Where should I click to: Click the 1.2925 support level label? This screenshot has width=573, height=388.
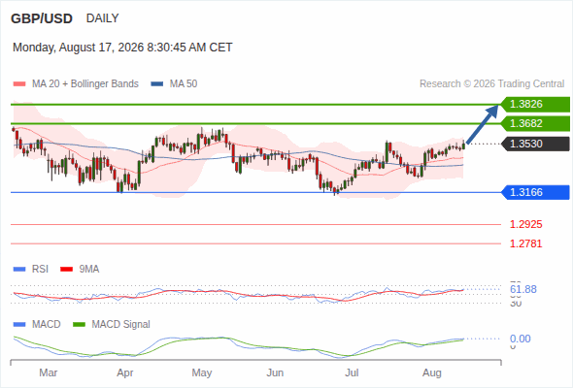point(525,224)
